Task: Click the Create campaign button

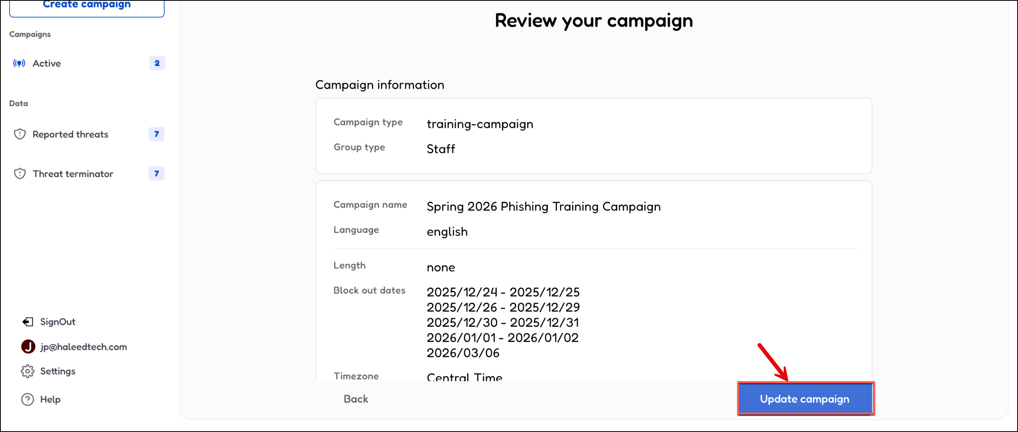Action: point(87,6)
